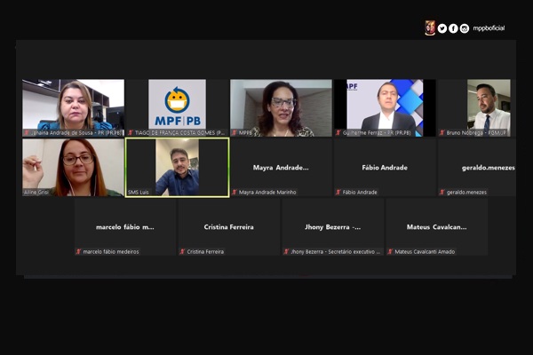Select Mayra Andrade participant tile

(x=281, y=168)
